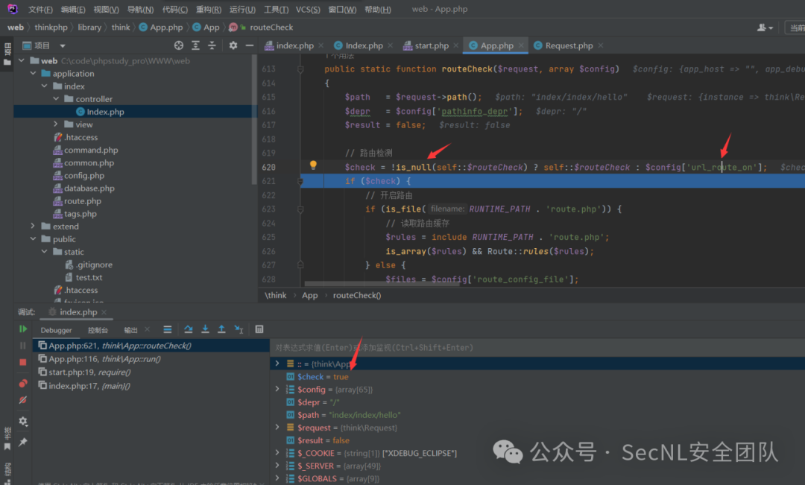Expand the $config variable array
Viewport: 805px width, 485px height.
point(277,389)
